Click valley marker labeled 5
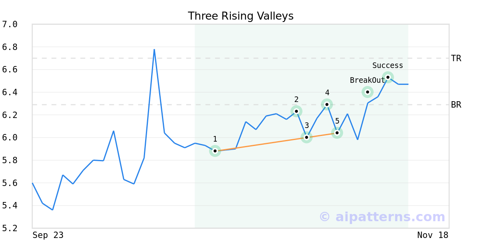 (x=337, y=132)
